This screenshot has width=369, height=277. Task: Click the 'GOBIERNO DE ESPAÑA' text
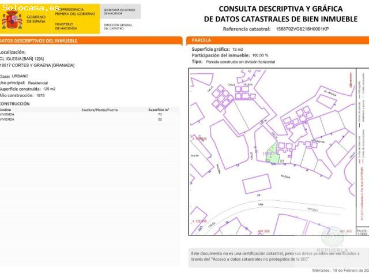click(x=36, y=19)
